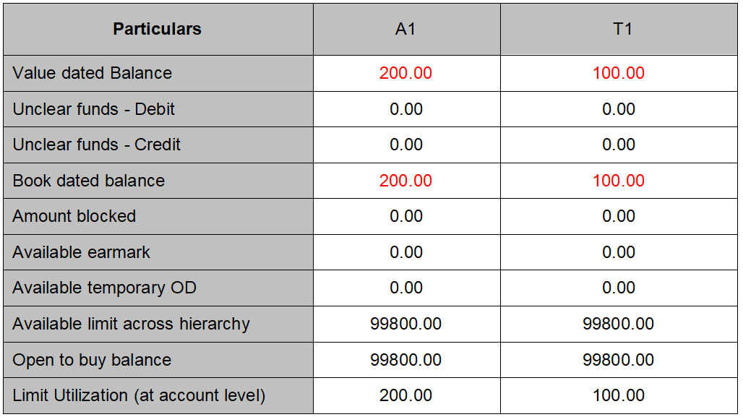Click Available limit across hierarchy label
This screenshot has height=417, width=743.
point(132,324)
